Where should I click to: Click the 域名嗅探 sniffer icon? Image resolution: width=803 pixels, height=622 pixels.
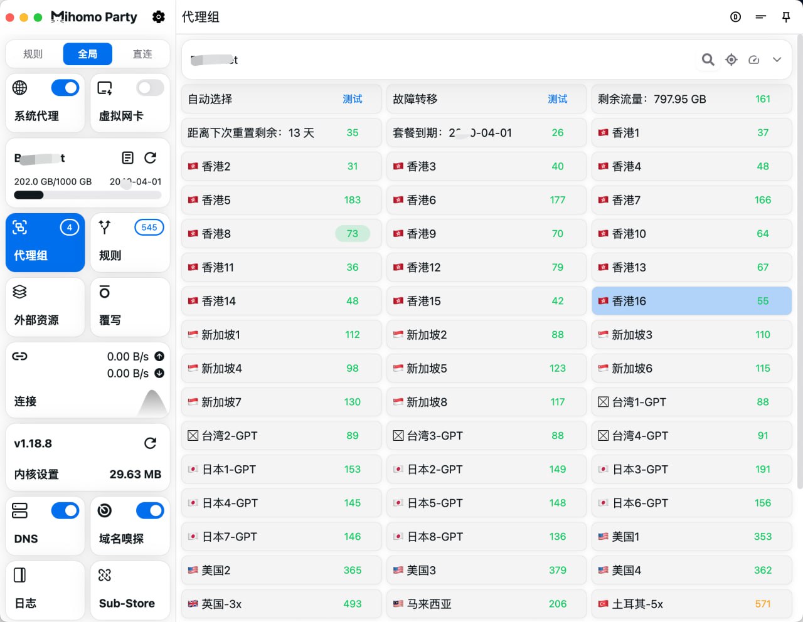coord(105,510)
